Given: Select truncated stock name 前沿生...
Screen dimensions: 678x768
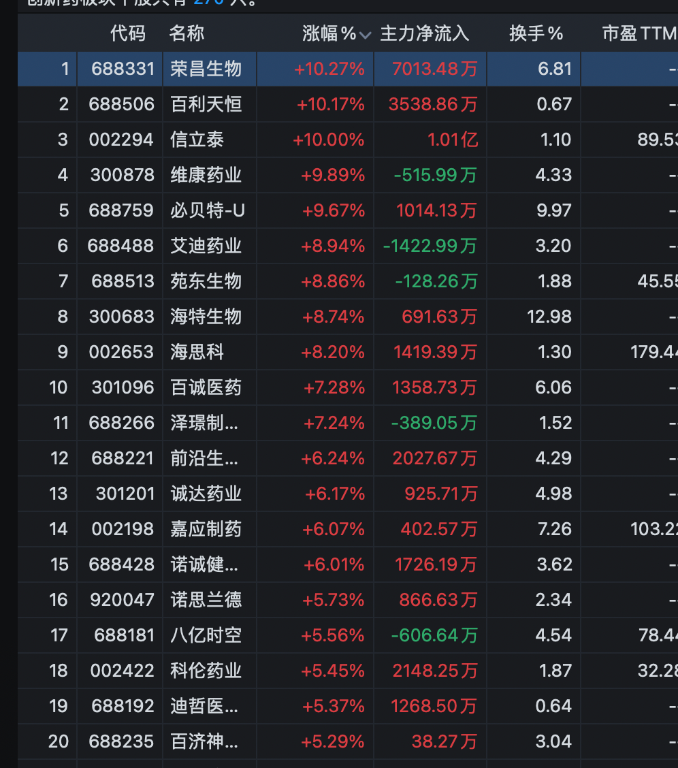Looking at the screenshot, I should click(204, 458).
